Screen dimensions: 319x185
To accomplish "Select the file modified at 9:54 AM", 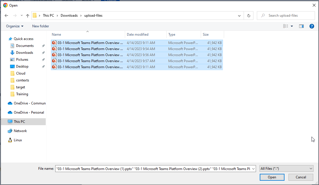I will (90, 49).
